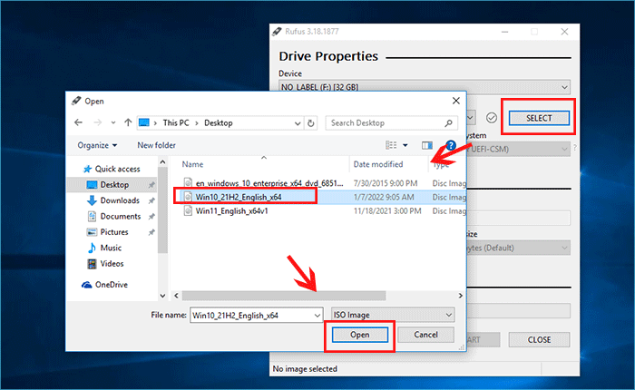Open the Organize menu

coord(97,145)
